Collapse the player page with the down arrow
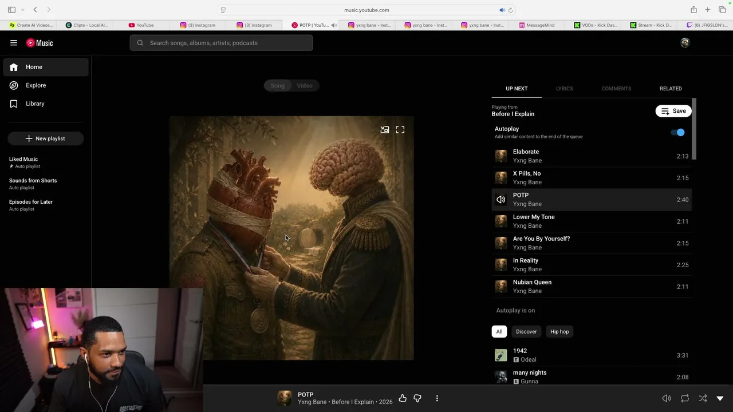Image resolution: width=733 pixels, height=412 pixels. click(720, 398)
